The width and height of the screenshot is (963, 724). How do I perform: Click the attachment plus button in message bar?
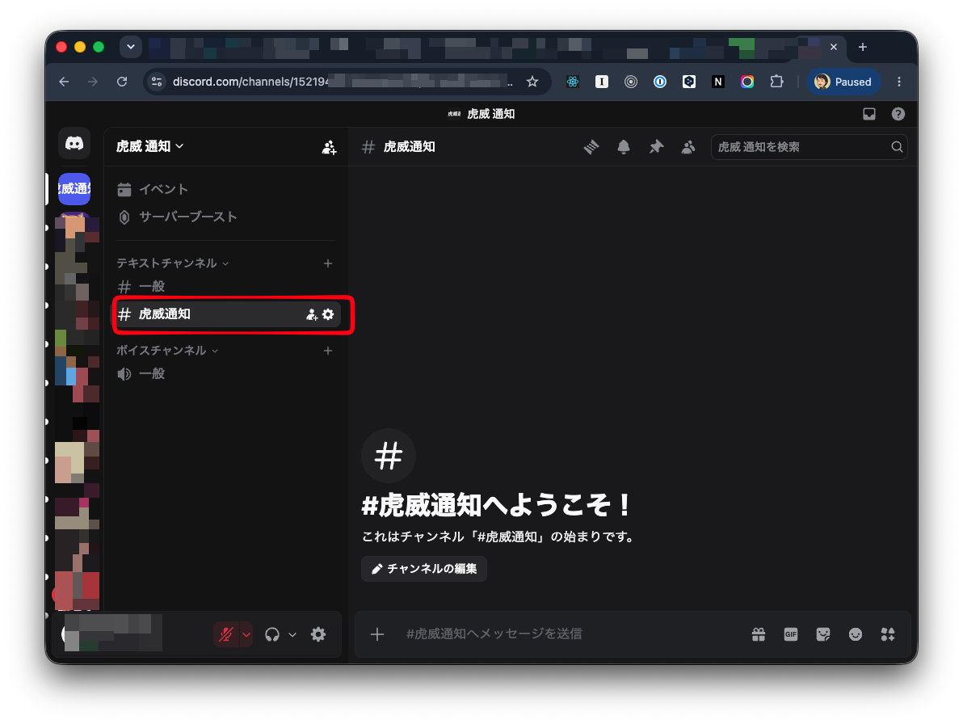coord(377,634)
